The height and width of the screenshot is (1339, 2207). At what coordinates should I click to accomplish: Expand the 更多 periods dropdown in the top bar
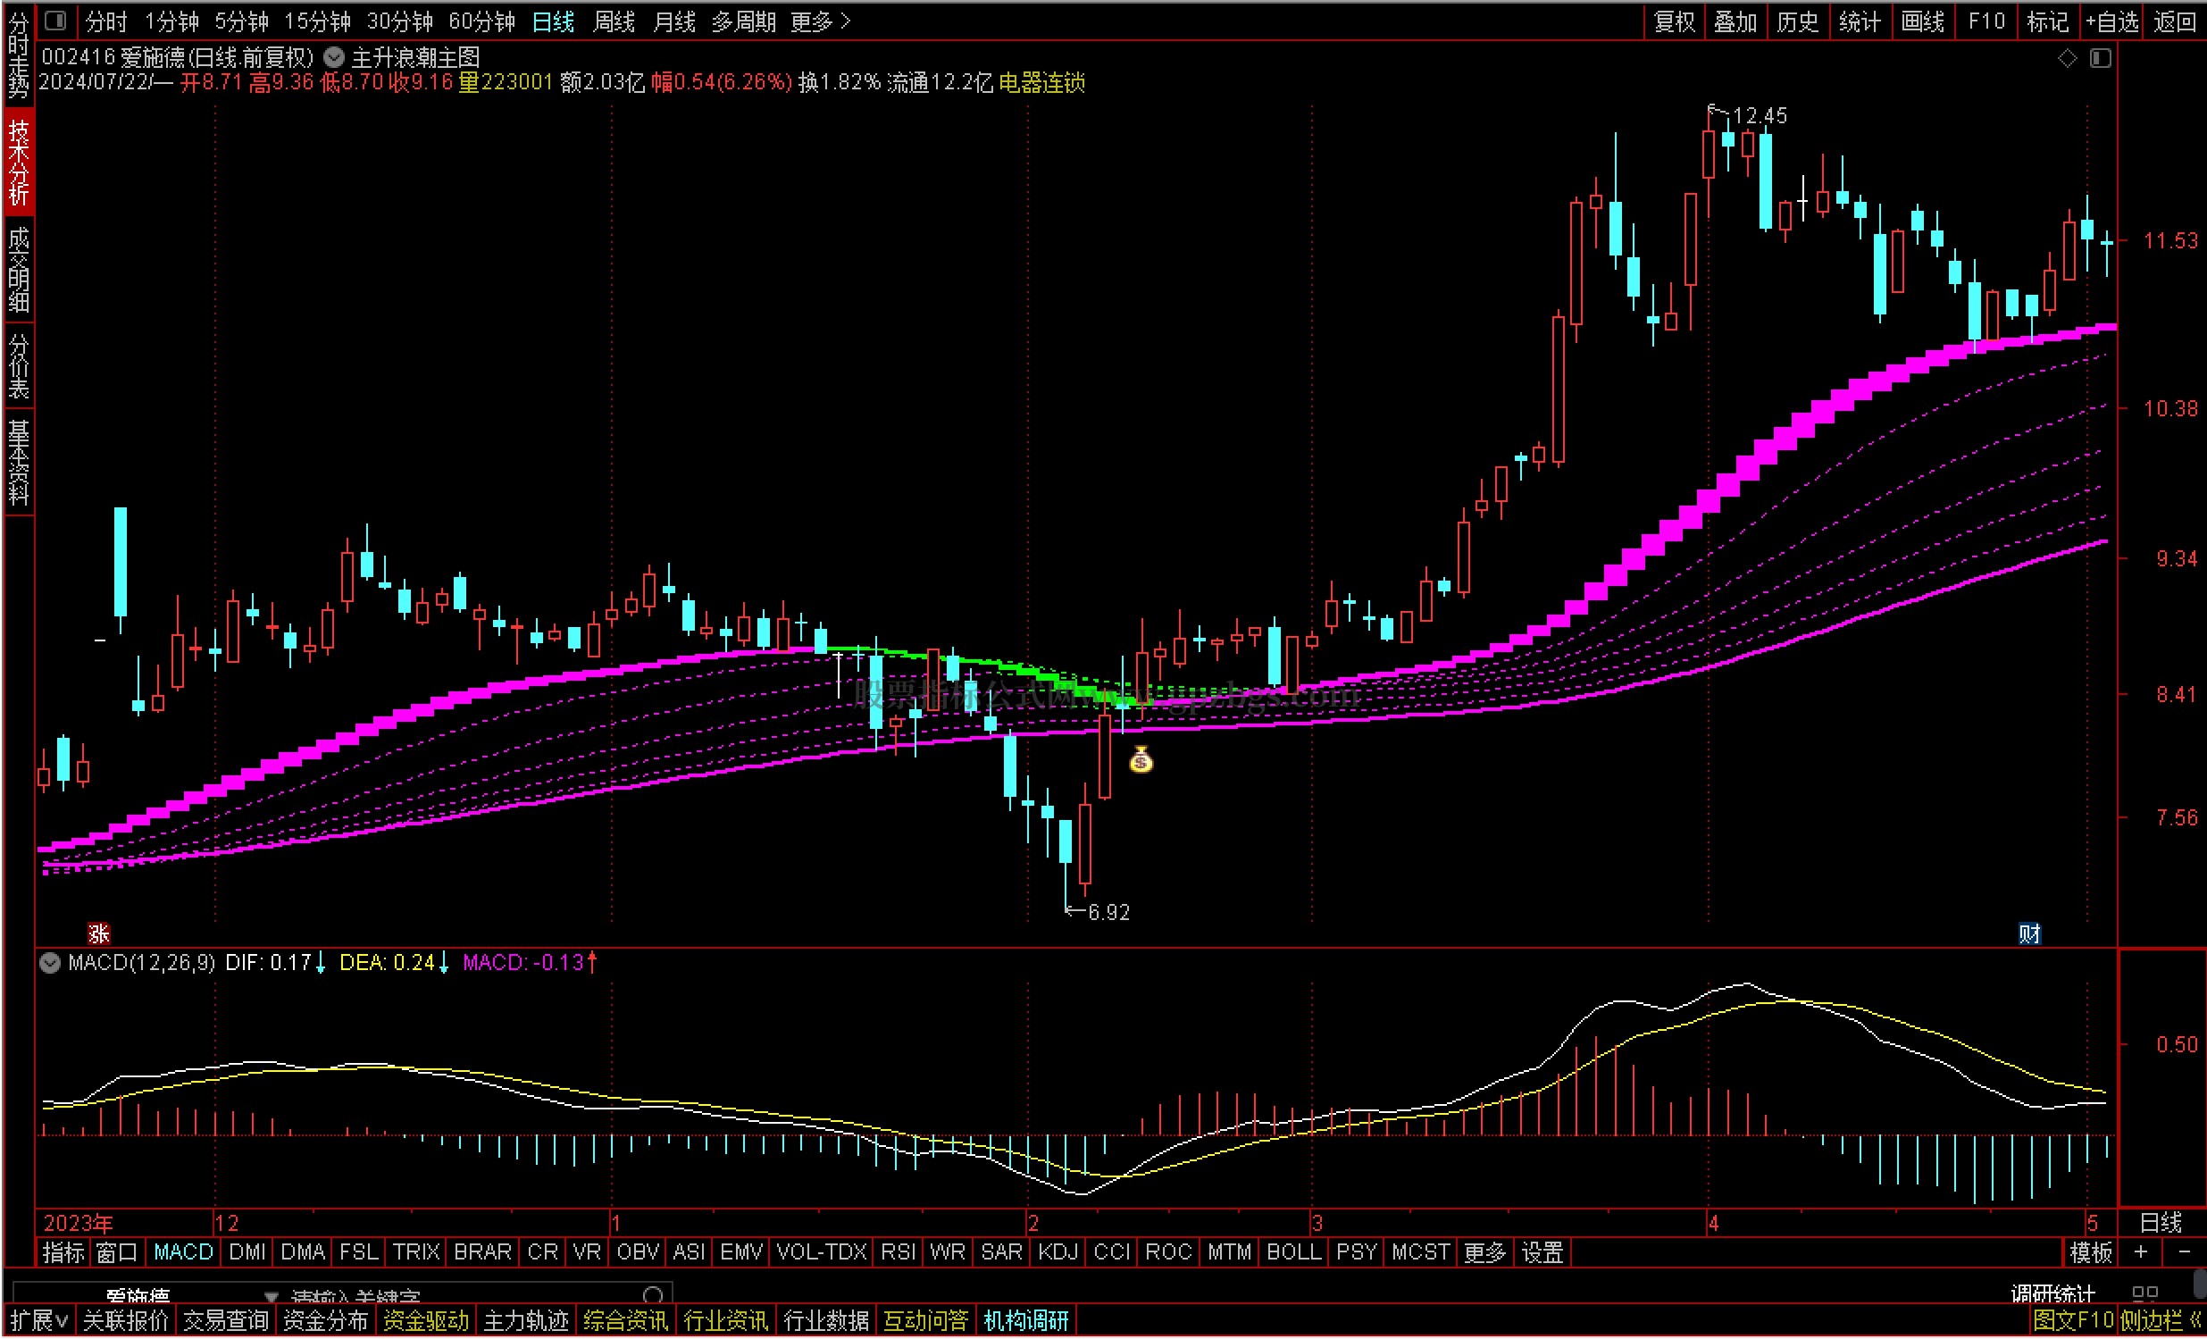(x=820, y=21)
